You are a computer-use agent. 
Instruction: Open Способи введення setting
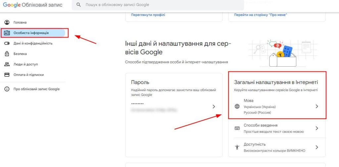(x=277, y=128)
